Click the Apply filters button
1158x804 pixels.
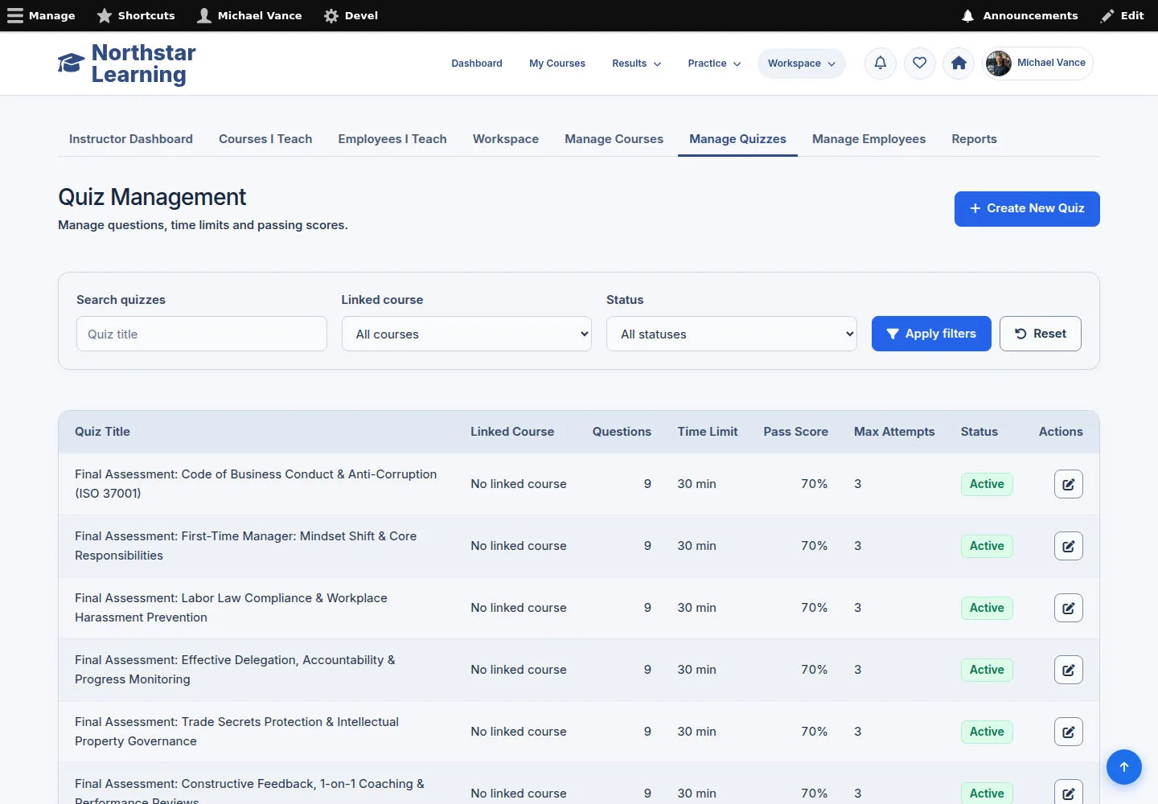pos(931,334)
